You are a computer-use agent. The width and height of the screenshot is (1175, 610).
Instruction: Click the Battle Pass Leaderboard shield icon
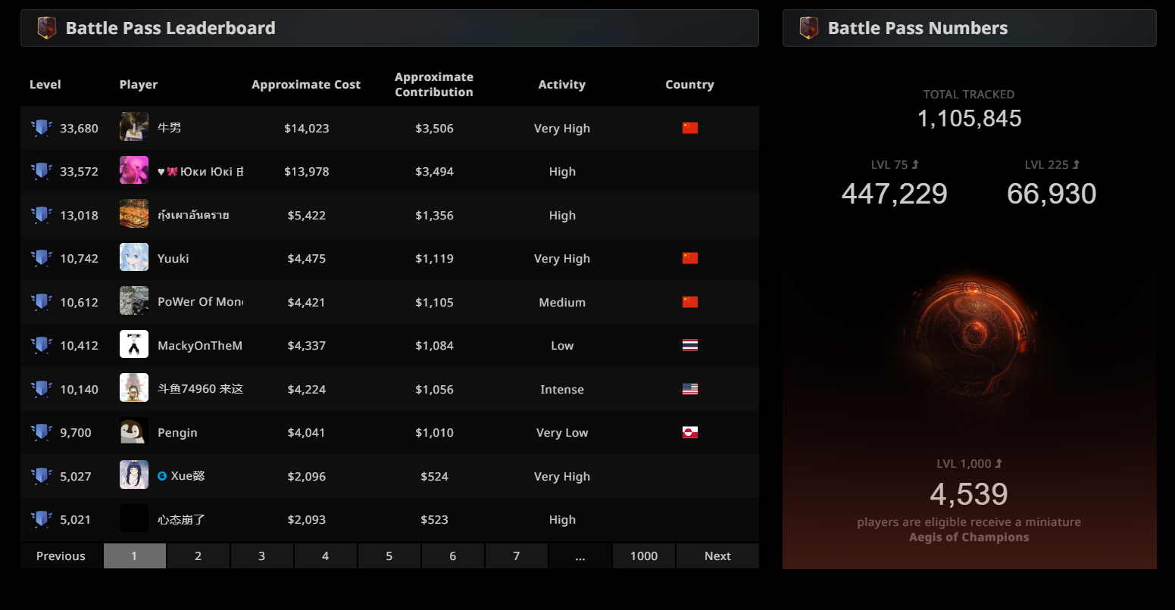tap(47, 28)
